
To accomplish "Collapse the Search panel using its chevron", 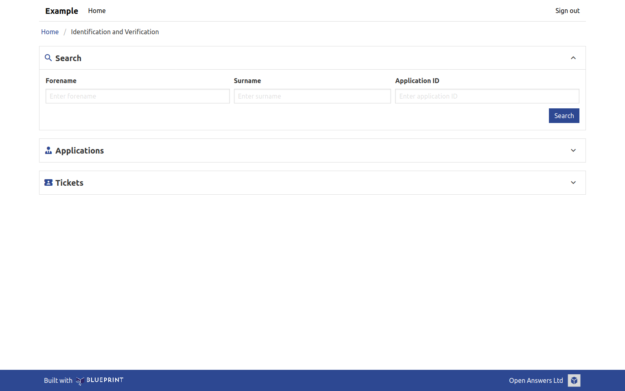I will 573,58.
